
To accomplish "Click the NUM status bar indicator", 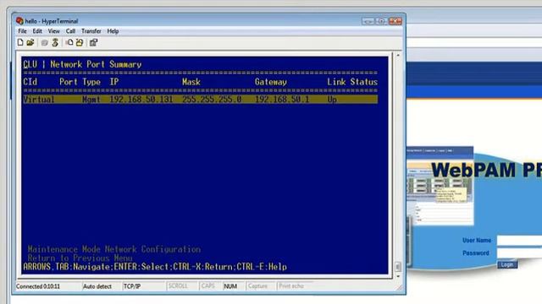I will coord(230,286).
